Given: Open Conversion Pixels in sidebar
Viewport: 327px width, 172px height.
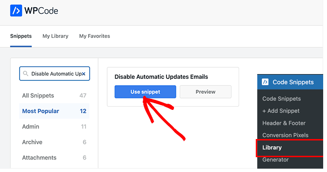Looking at the screenshot, I should [x=285, y=135].
